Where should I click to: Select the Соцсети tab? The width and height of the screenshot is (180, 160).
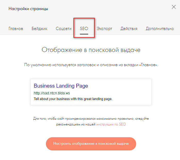[x=63, y=29]
